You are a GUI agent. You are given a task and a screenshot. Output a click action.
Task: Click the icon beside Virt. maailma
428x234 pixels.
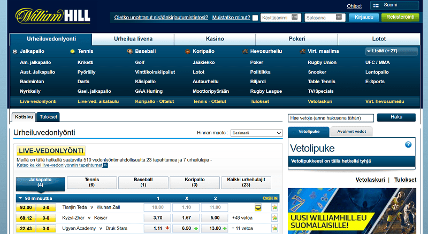click(x=303, y=51)
